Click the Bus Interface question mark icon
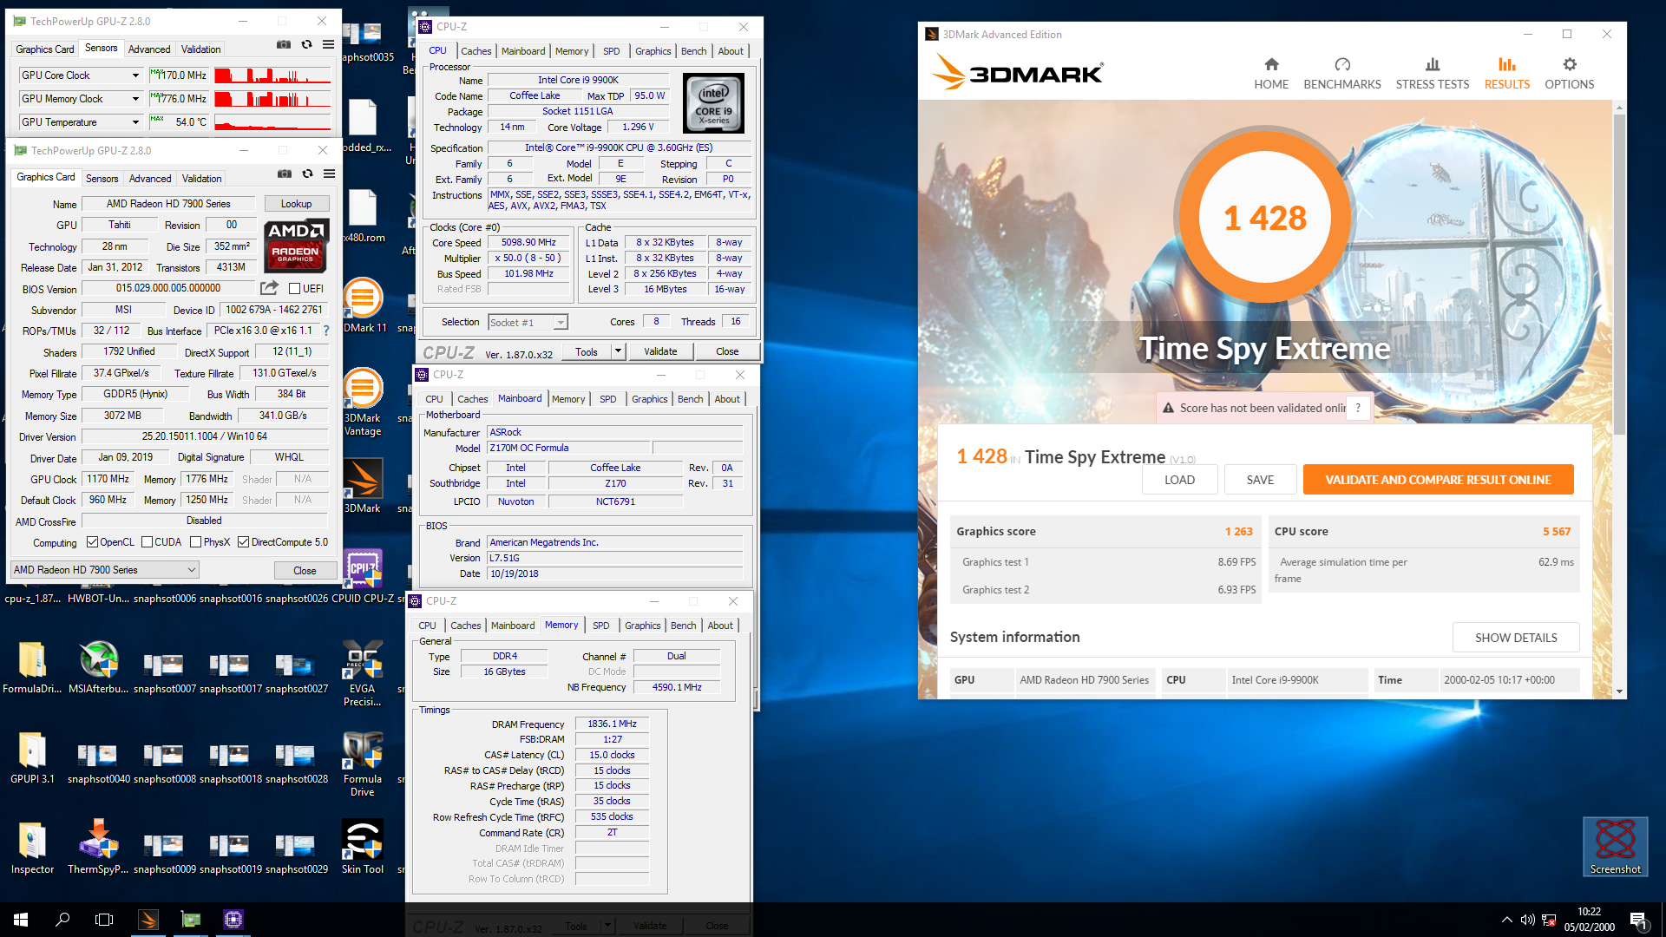The height and width of the screenshot is (937, 1666). [326, 331]
